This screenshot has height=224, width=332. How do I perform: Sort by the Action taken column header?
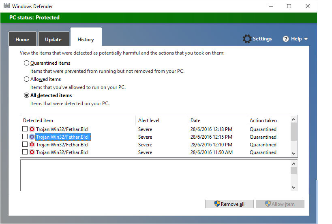click(268, 120)
